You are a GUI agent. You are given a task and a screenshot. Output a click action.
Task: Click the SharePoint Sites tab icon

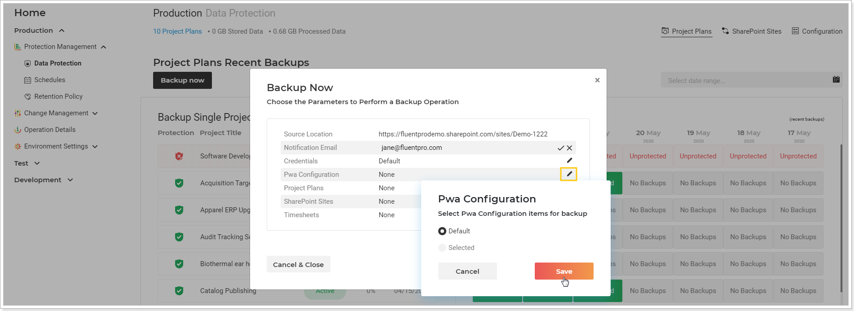(x=725, y=31)
